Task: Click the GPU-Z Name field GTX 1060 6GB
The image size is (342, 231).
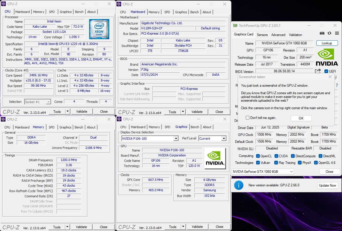Action: [x=284, y=43]
